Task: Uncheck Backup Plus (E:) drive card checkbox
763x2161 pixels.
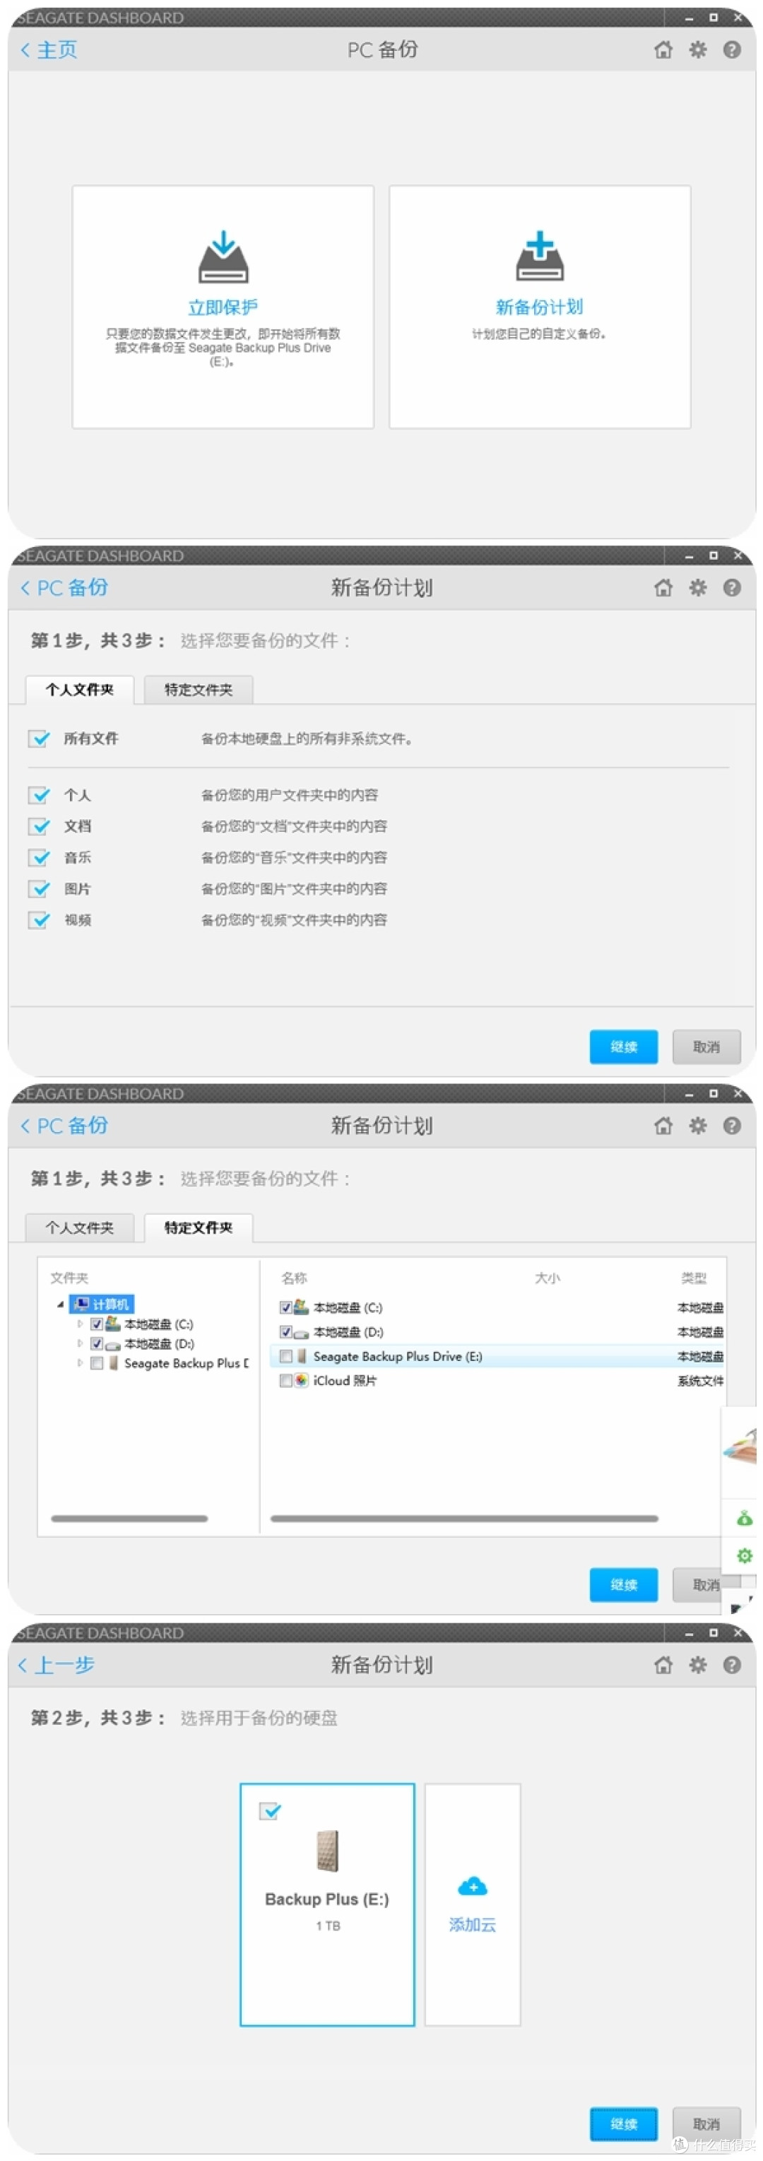Action: point(270,1811)
